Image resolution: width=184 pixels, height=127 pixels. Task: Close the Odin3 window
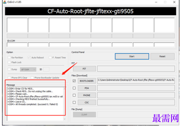click(x=174, y=2)
